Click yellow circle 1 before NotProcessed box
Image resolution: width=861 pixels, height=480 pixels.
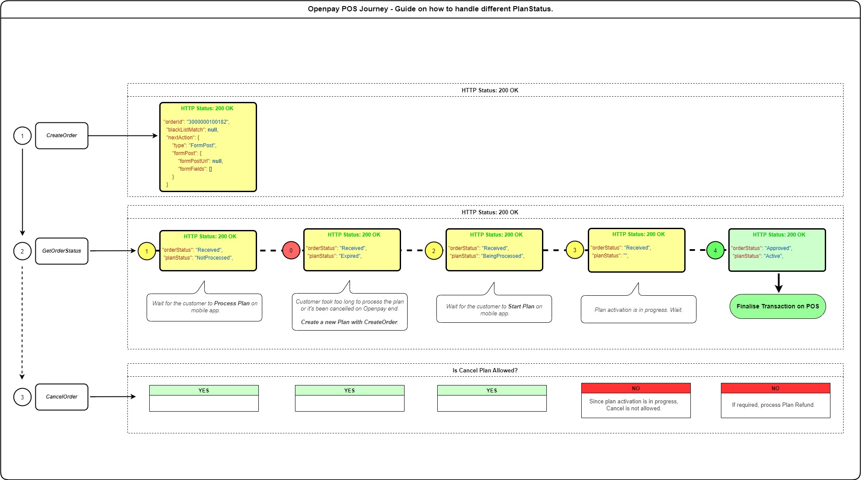(147, 251)
